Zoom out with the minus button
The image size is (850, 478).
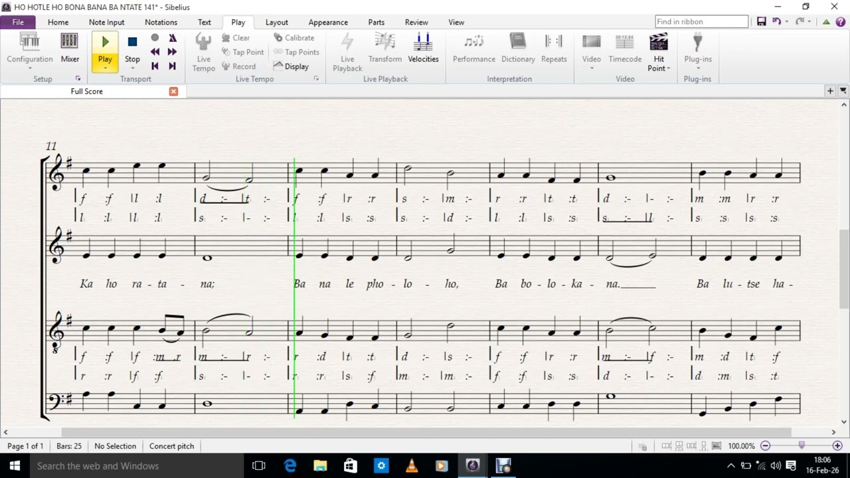click(765, 446)
